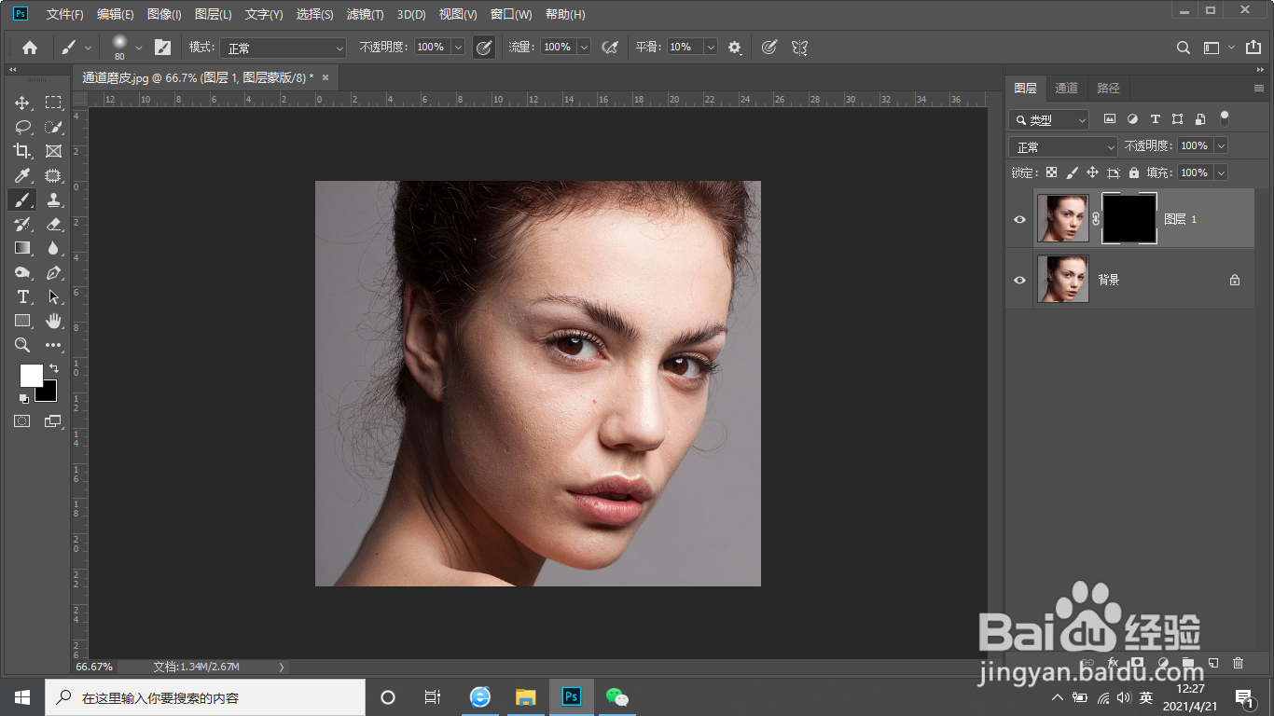The image size is (1274, 716).
Task: Open the 类型 layer filter dropdown
Action: (x=1049, y=119)
